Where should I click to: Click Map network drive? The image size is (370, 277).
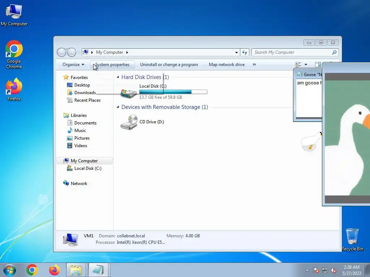click(227, 65)
